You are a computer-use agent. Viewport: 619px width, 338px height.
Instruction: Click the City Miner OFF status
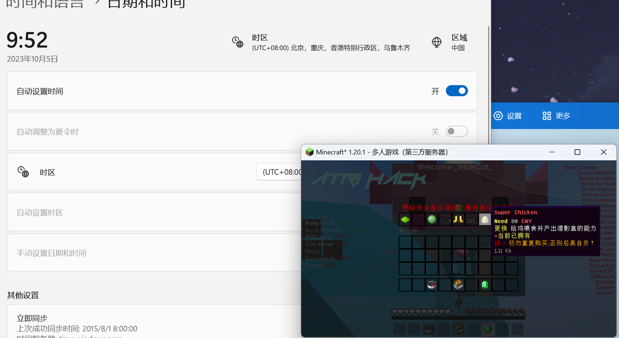[326, 244]
